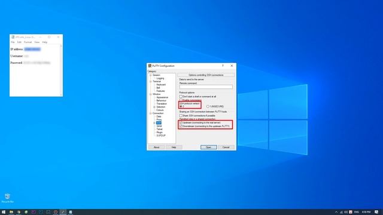Select Appearance under Window
This screenshot has height=215, width=383.
tap(162, 97)
